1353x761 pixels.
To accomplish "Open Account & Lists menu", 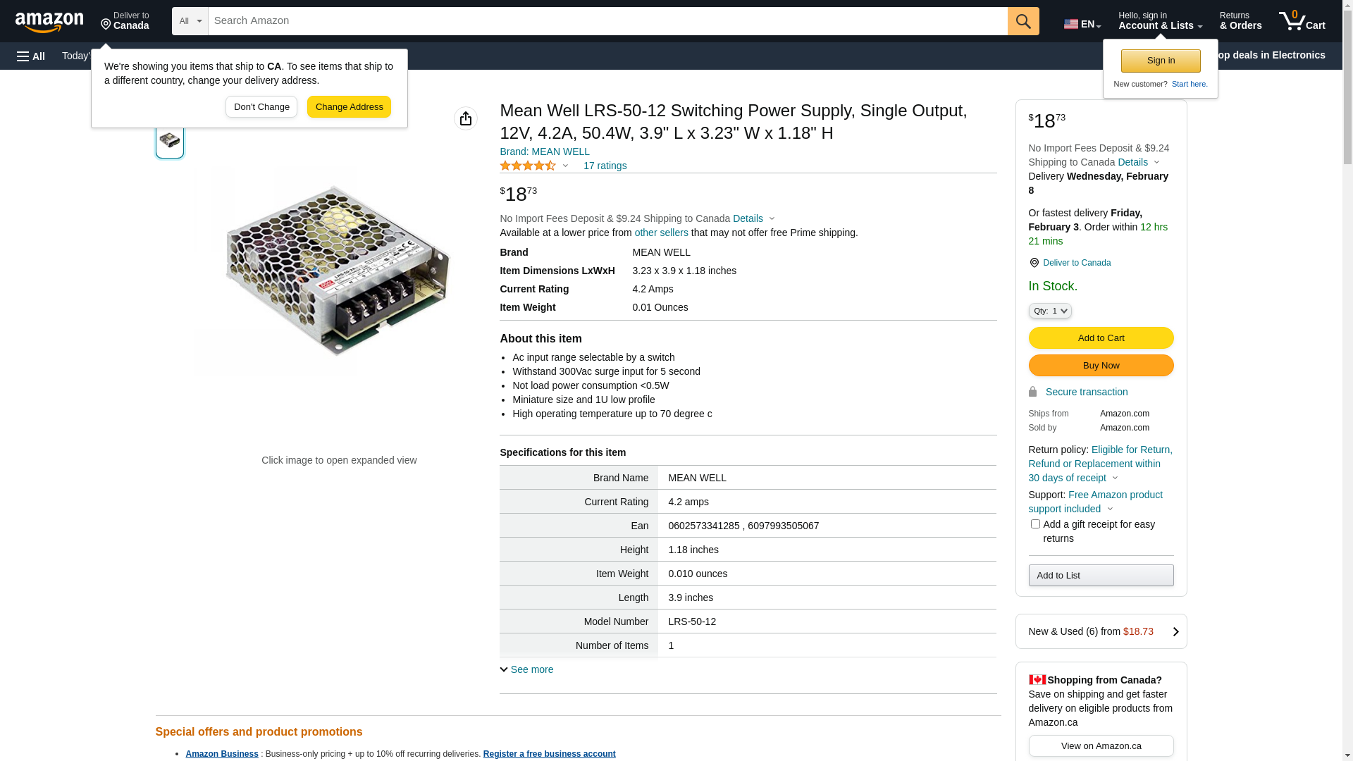I will [1160, 21].
